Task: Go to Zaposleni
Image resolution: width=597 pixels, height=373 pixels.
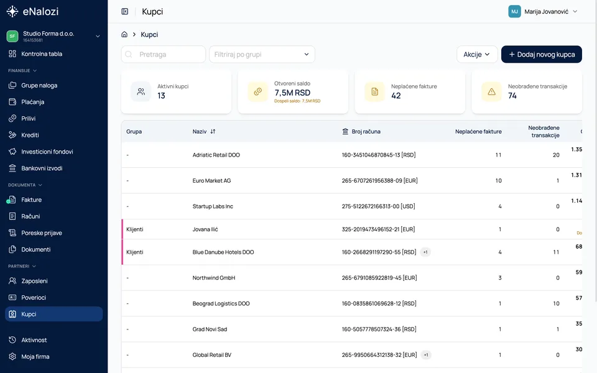Action: point(53,281)
